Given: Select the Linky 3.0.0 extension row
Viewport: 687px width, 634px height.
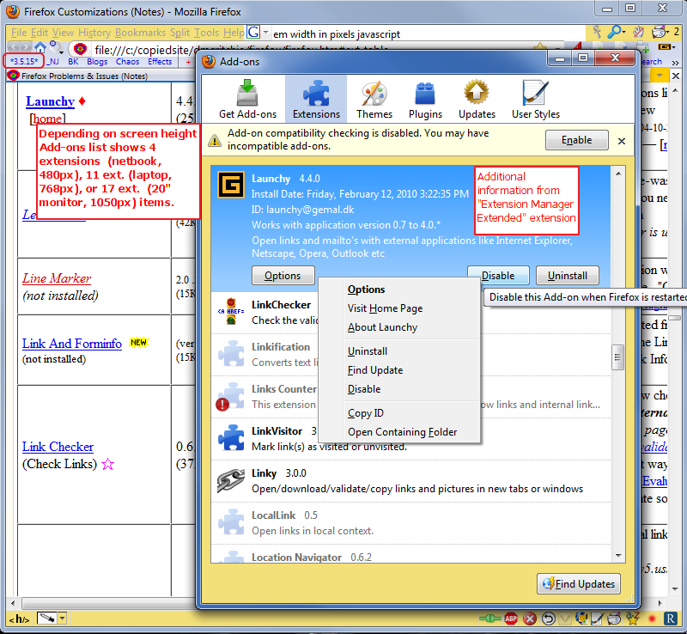Looking at the screenshot, I should pos(411,481).
